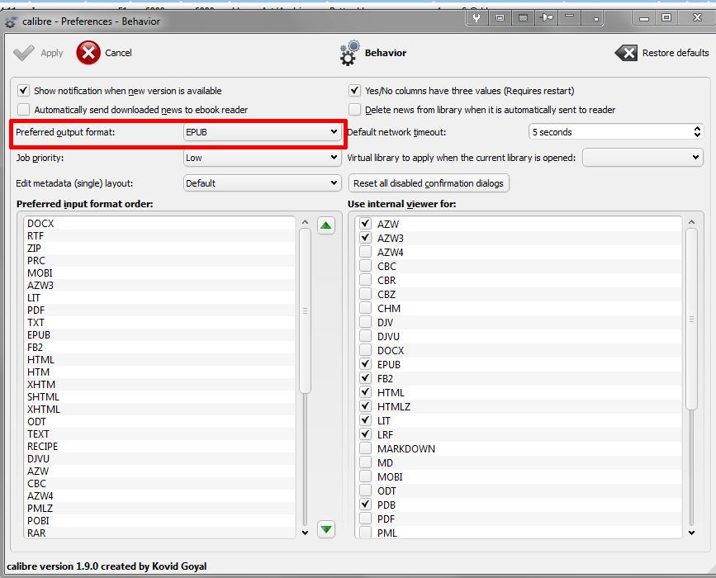This screenshot has height=578, width=716.
Task: Toggle Yes/No columns have three values
Action: (x=355, y=90)
